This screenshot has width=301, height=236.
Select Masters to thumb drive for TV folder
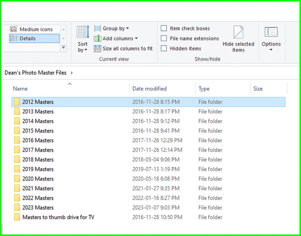(58, 217)
